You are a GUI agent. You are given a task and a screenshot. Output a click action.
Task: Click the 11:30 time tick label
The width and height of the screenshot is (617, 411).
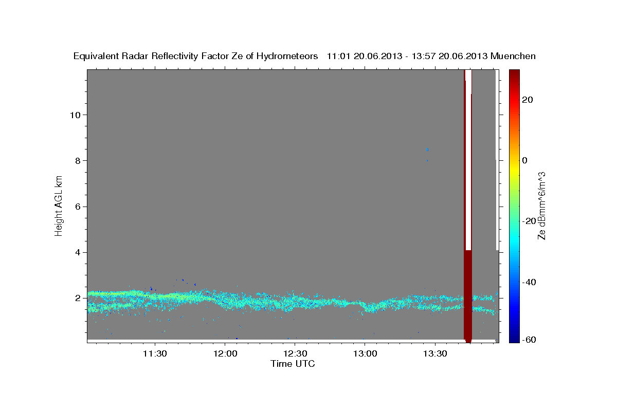coord(155,354)
